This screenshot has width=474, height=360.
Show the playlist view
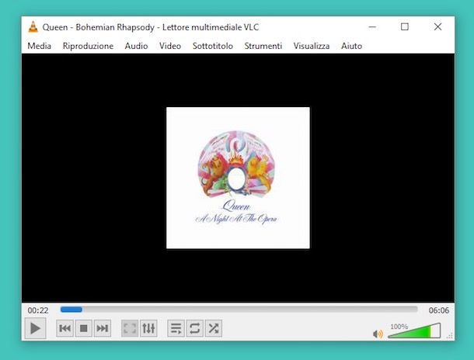(176, 328)
